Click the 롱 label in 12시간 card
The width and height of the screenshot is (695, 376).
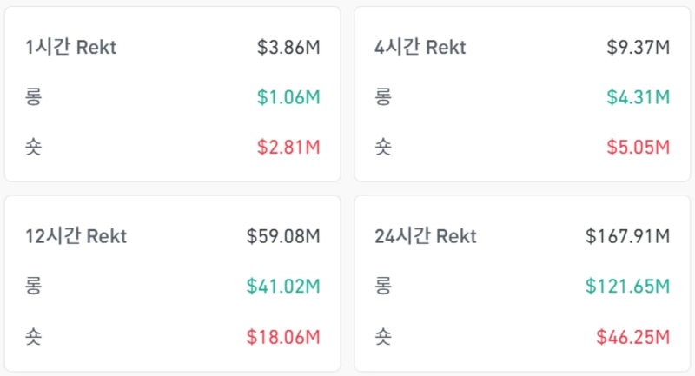point(34,286)
